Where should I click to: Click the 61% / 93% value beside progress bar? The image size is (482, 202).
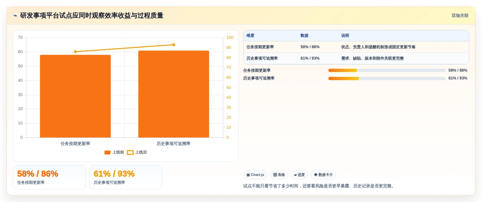[x=458, y=78]
